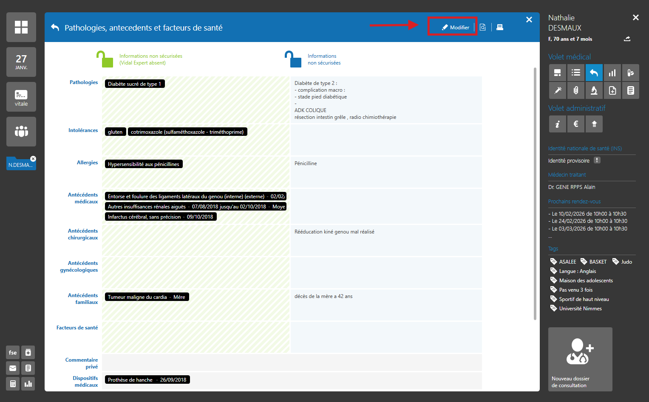This screenshot has width=649, height=402.
Task: Expand the ellipsis under upcoming appointments
Action: (550, 236)
